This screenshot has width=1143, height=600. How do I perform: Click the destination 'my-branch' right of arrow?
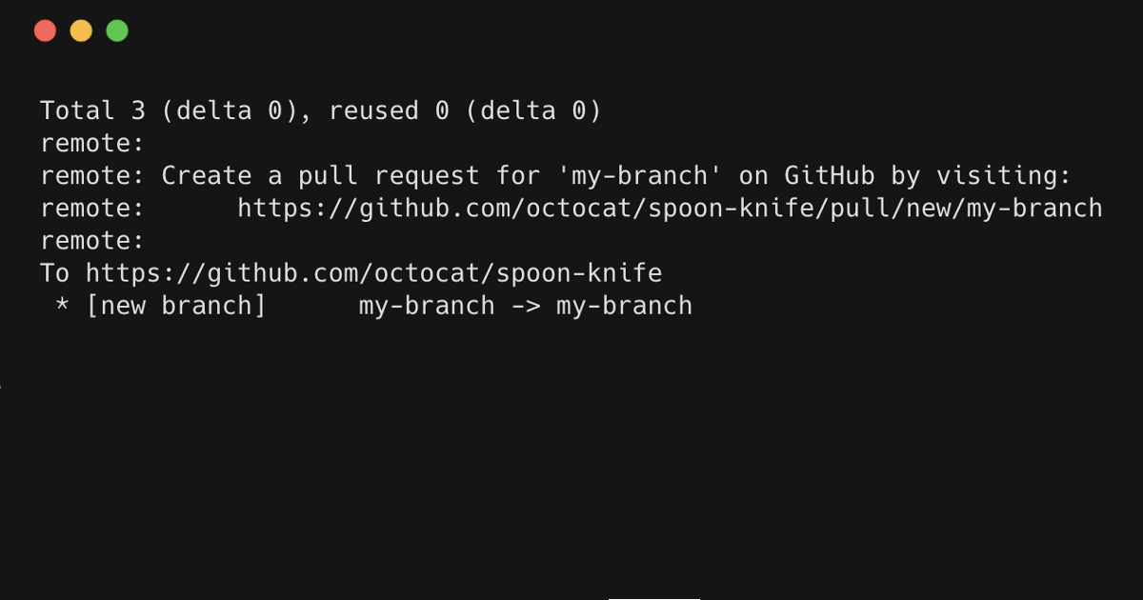point(624,306)
